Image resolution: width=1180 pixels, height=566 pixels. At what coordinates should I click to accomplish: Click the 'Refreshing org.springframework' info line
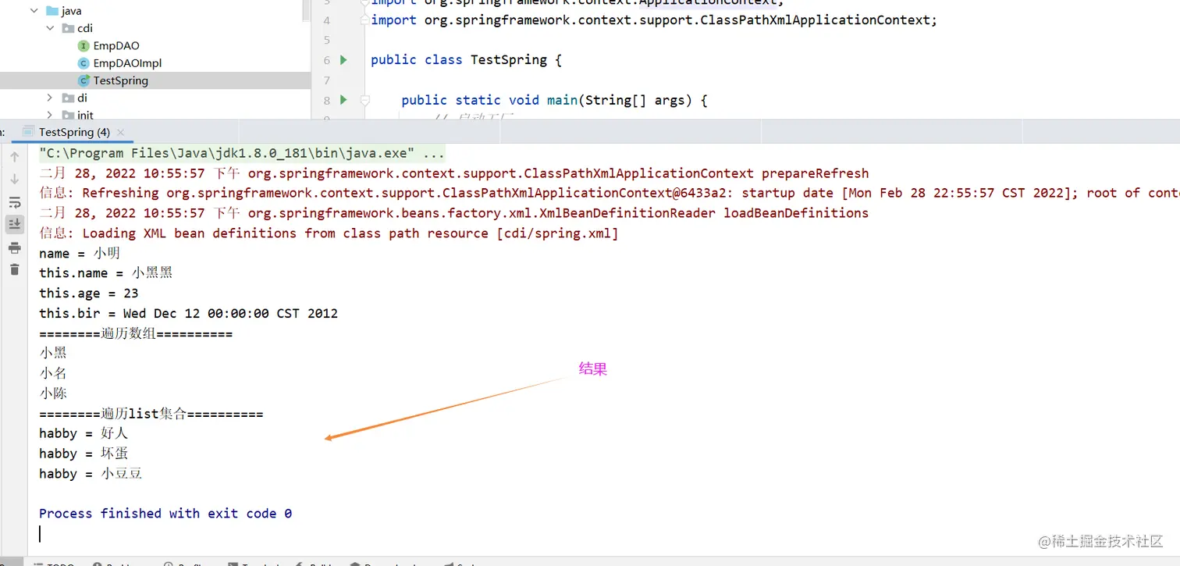609,193
